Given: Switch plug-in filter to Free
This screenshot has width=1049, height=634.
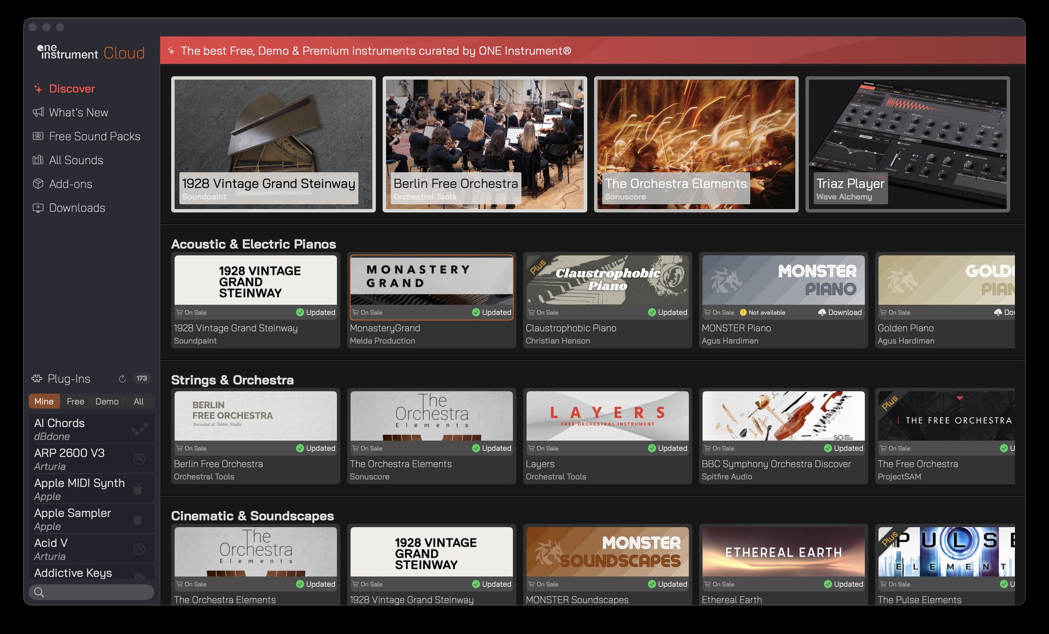Looking at the screenshot, I should point(76,401).
